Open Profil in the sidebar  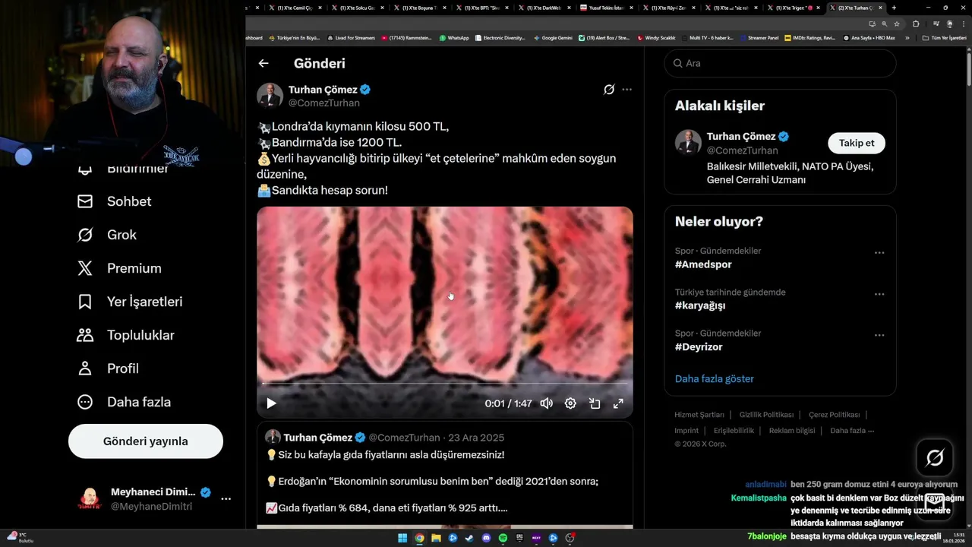(108, 368)
